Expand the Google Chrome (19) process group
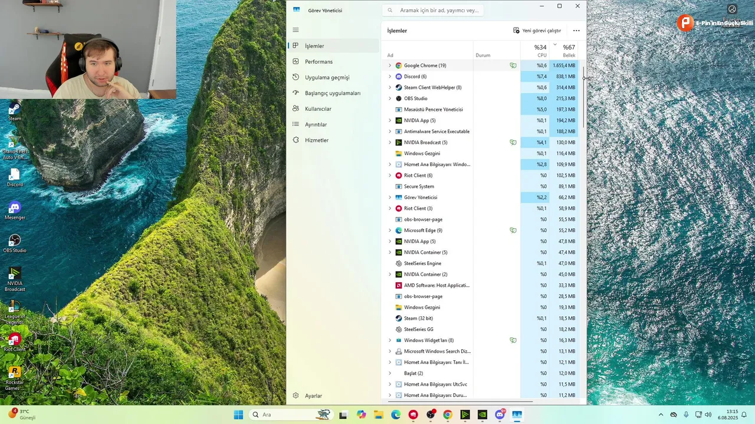The image size is (755, 424). point(389,65)
